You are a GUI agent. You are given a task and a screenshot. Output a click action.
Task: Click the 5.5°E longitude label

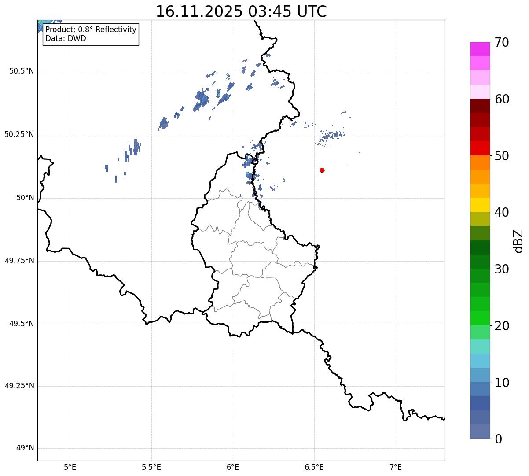click(x=151, y=467)
